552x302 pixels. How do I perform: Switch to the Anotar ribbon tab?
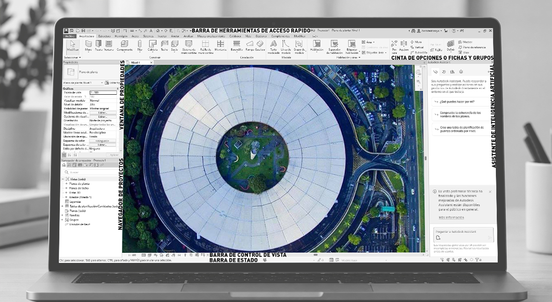click(x=175, y=36)
